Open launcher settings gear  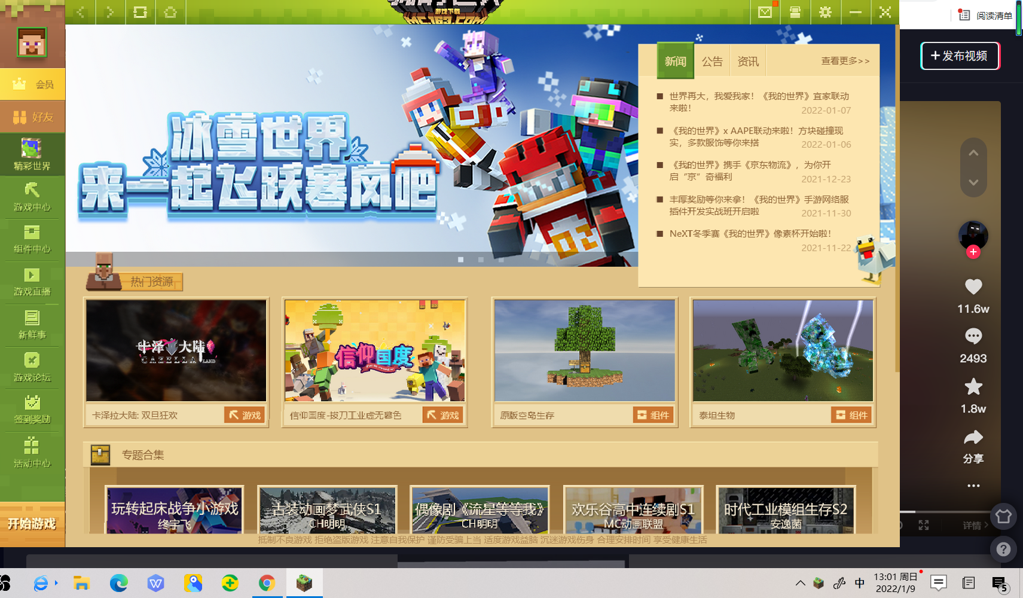[x=825, y=12]
